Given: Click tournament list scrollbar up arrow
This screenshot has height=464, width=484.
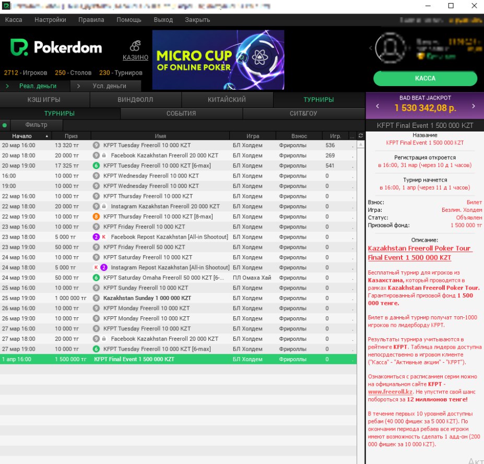Looking at the screenshot, I should 361,145.
